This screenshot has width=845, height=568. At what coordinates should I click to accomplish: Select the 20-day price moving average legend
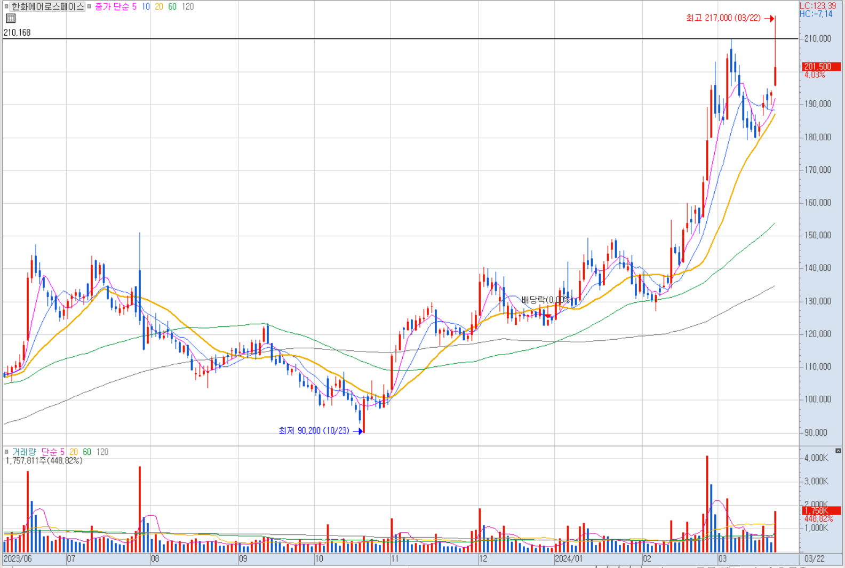159,7
